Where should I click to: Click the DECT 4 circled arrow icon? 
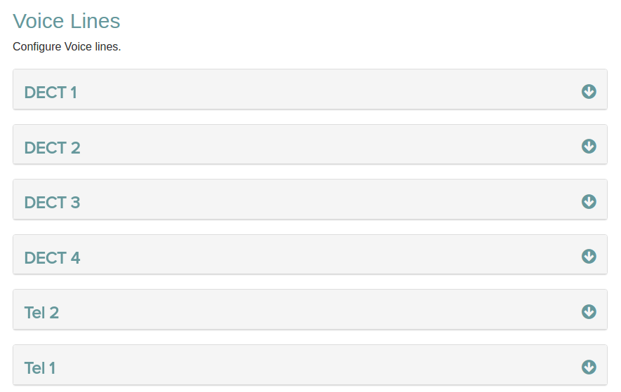(x=589, y=256)
